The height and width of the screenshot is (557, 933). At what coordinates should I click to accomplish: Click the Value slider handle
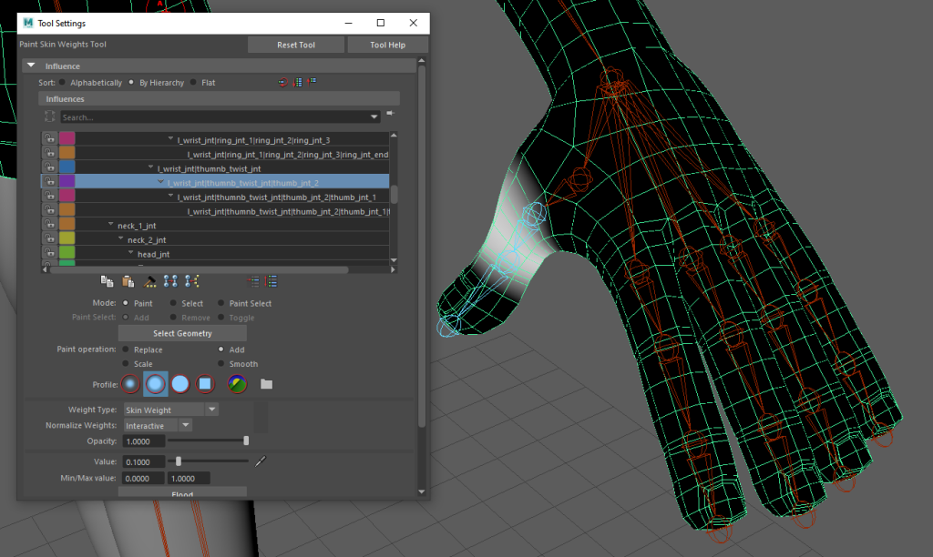179,461
